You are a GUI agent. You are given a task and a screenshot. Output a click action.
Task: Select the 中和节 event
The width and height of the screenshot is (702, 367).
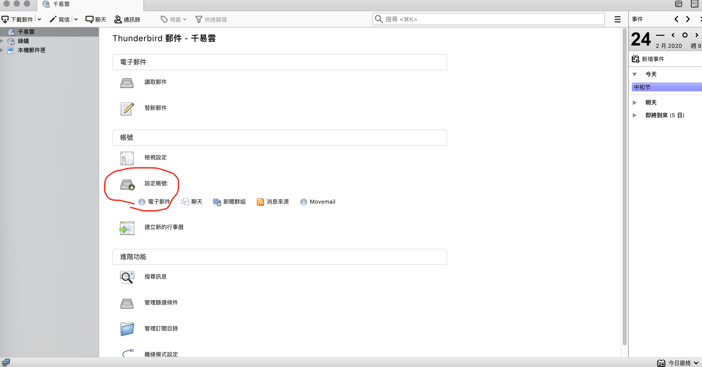667,87
